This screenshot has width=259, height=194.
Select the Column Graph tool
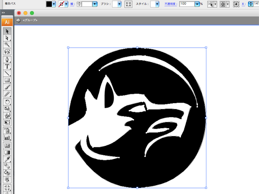click(7, 137)
